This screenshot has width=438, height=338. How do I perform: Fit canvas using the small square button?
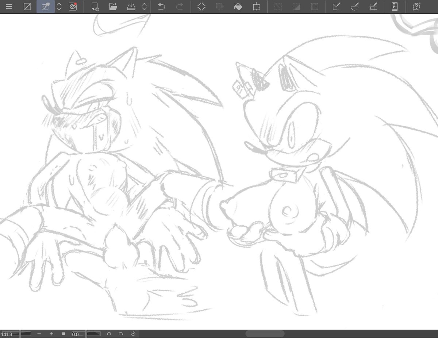[x=64, y=334]
